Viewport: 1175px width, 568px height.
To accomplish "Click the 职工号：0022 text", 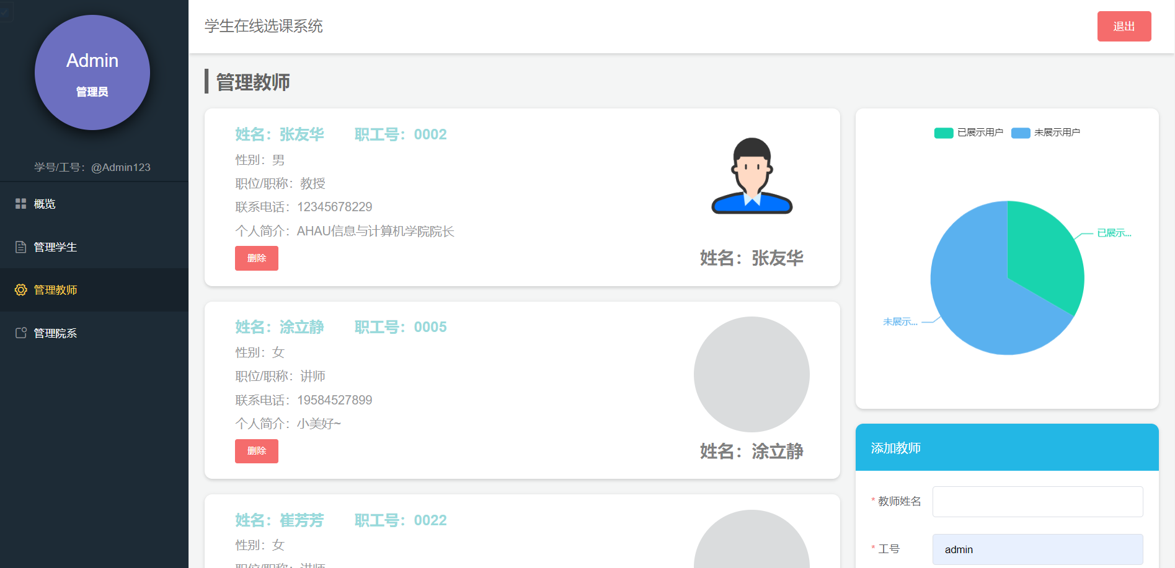I will tap(401, 520).
